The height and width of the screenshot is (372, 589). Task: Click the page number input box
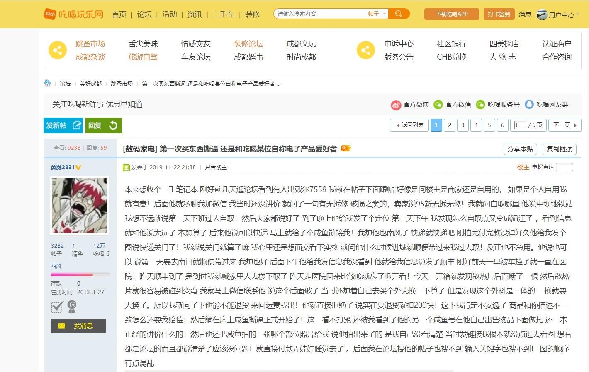[520, 125]
